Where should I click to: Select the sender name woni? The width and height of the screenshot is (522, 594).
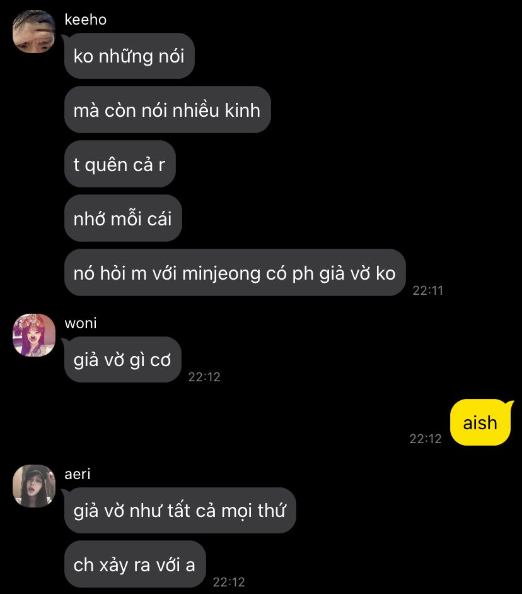[81, 323]
